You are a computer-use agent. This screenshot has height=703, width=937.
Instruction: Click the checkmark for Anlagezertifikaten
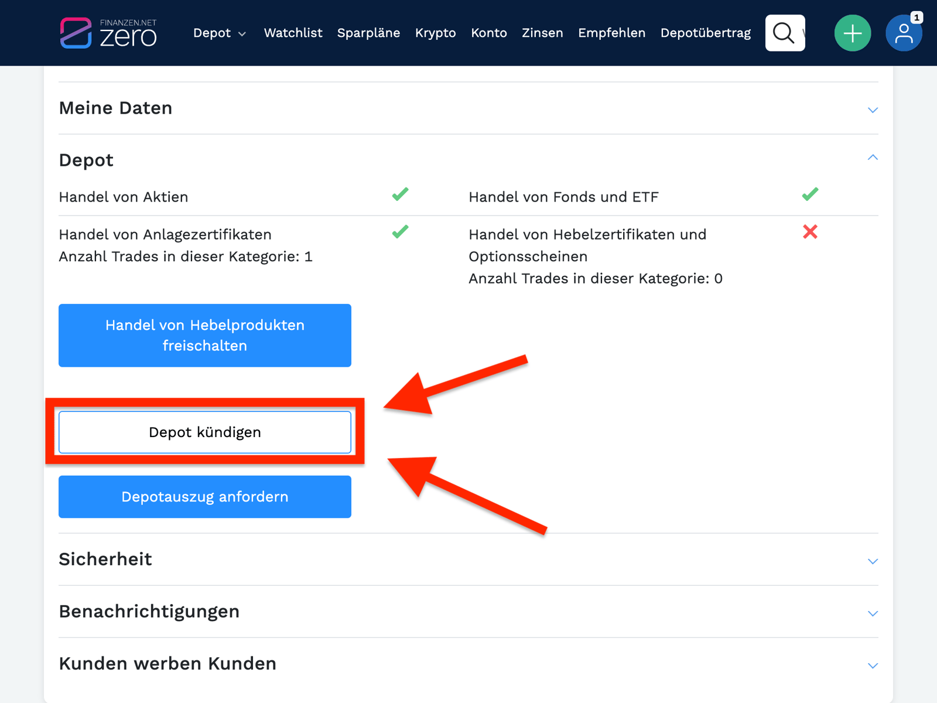coord(400,233)
